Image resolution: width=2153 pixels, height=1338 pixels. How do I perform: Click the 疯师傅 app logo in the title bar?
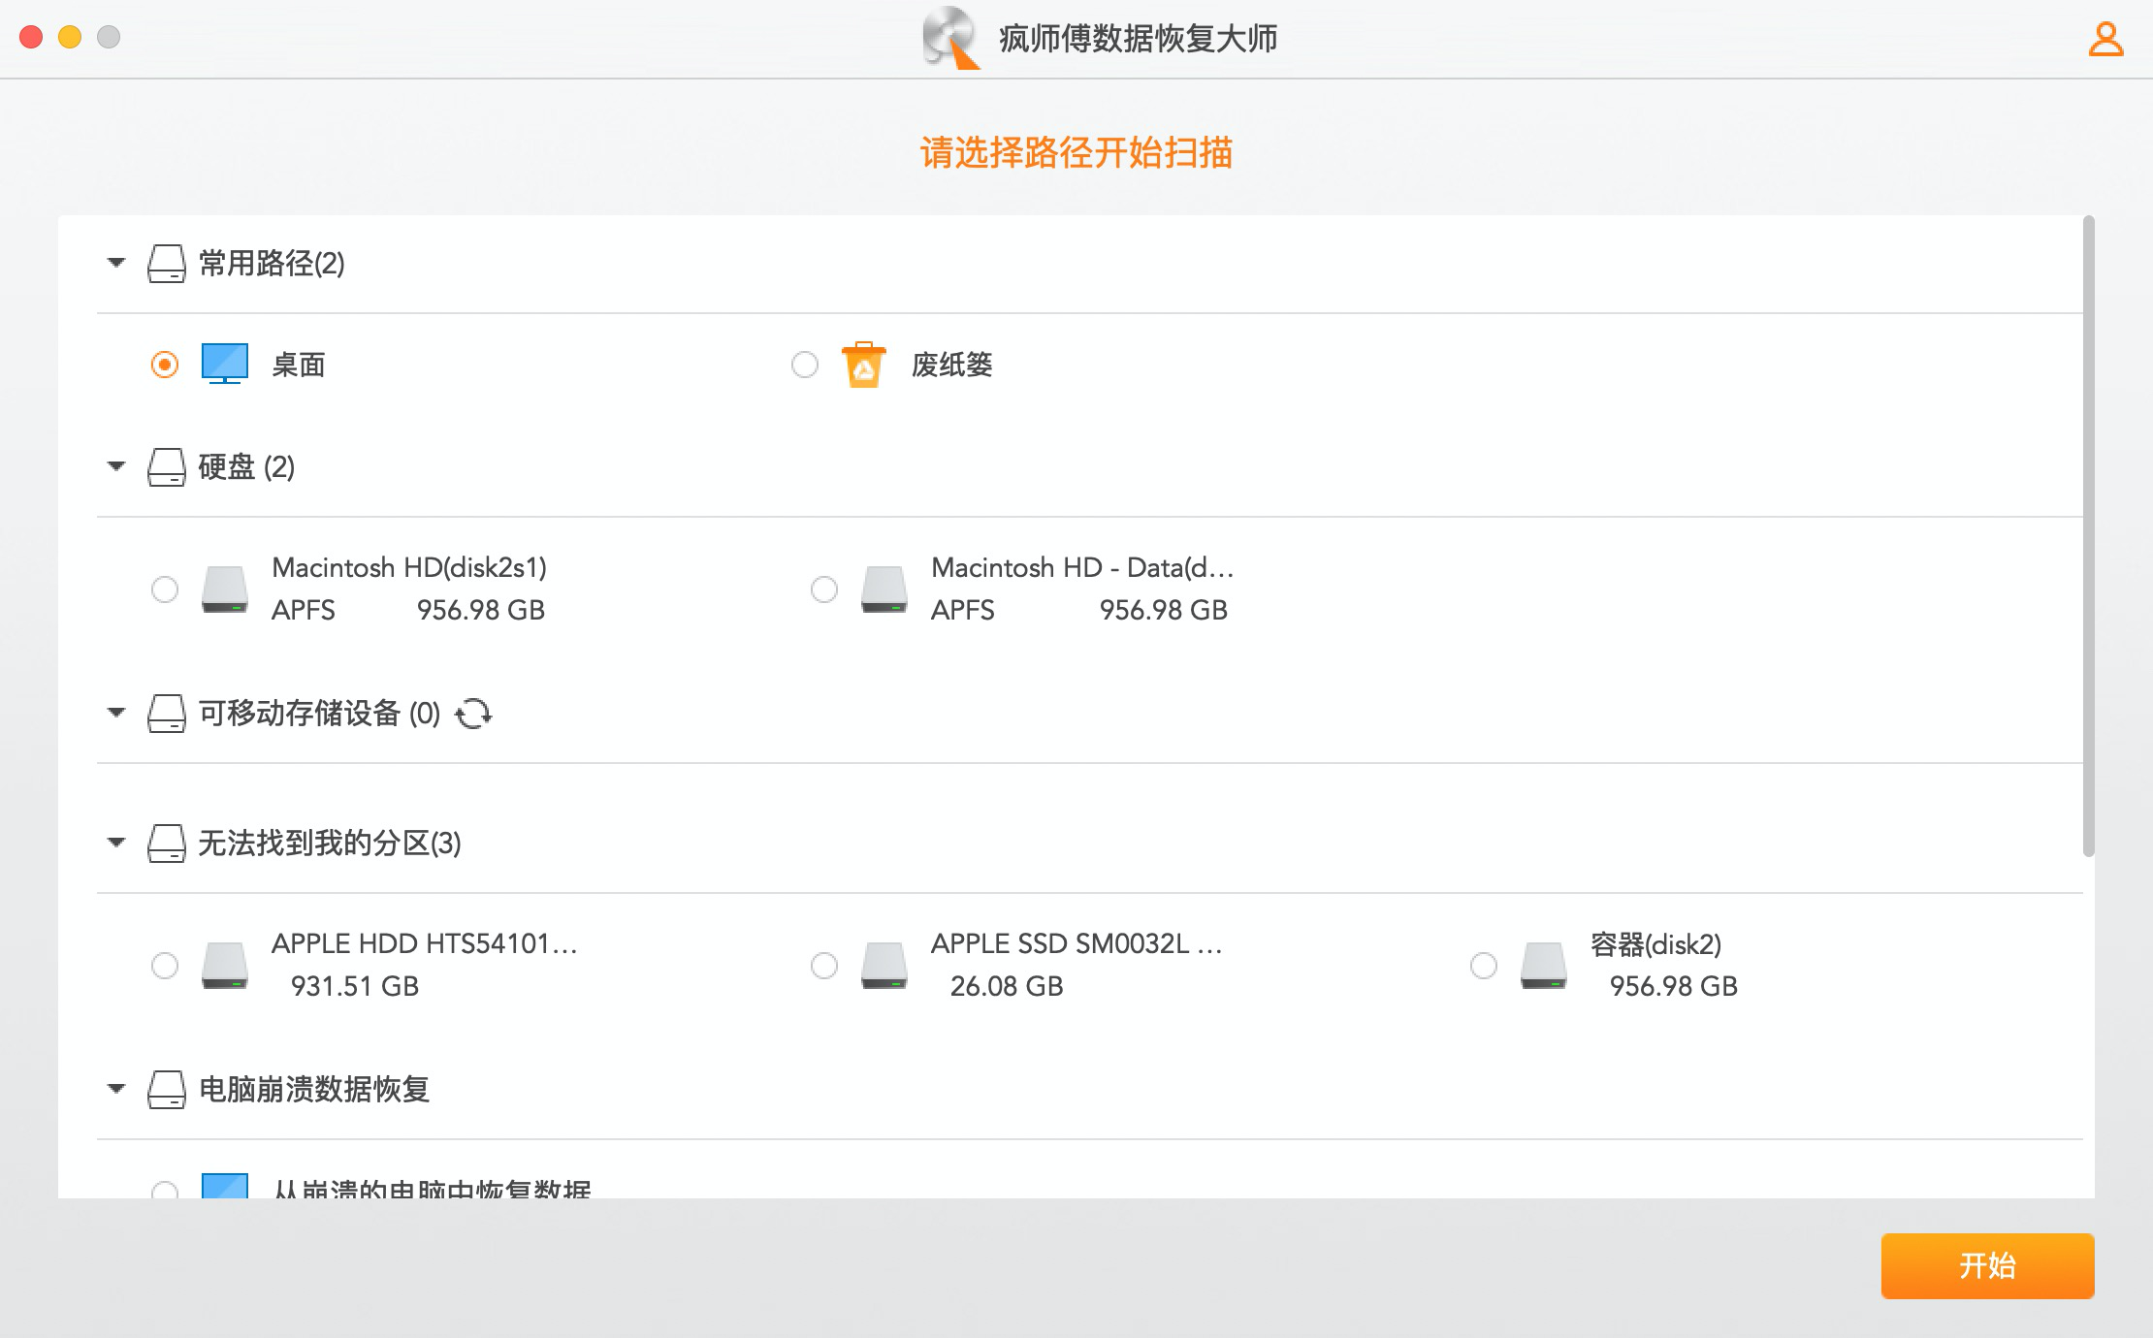pyautogui.click(x=951, y=39)
